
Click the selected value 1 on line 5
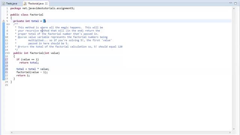click(44, 21)
